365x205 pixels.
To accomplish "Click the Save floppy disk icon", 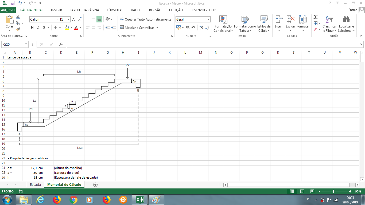I will [x=12, y=3].
